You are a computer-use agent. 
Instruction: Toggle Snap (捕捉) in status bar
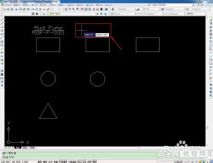click(40, 162)
